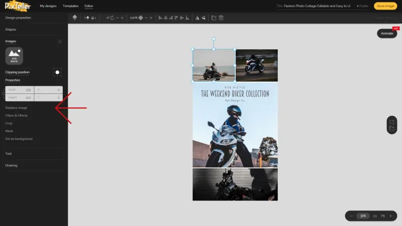Expand the Text section

pyautogui.click(x=9, y=154)
